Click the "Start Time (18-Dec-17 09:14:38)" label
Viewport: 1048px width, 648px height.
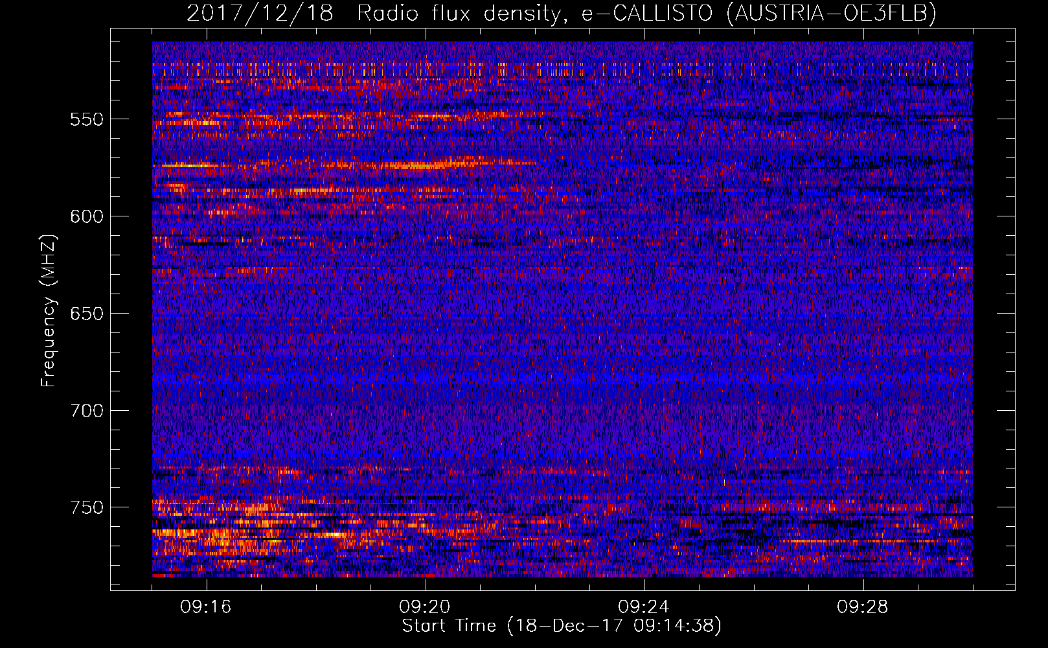562,626
